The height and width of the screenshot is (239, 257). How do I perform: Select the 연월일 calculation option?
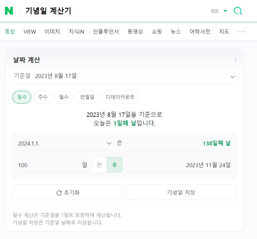(87, 97)
